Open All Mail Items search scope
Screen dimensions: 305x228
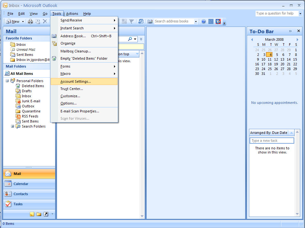[x=22, y=74]
